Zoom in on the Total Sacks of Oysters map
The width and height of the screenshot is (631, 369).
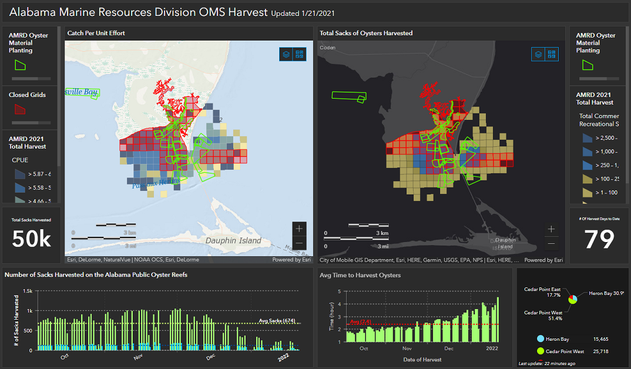point(551,229)
